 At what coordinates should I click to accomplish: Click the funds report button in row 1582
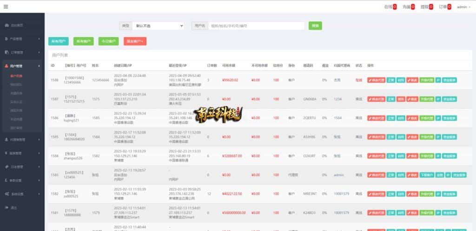[x=450, y=194]
